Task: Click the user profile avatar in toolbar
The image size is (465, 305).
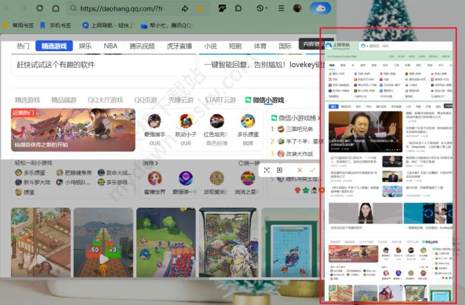Action: (297, 9)
